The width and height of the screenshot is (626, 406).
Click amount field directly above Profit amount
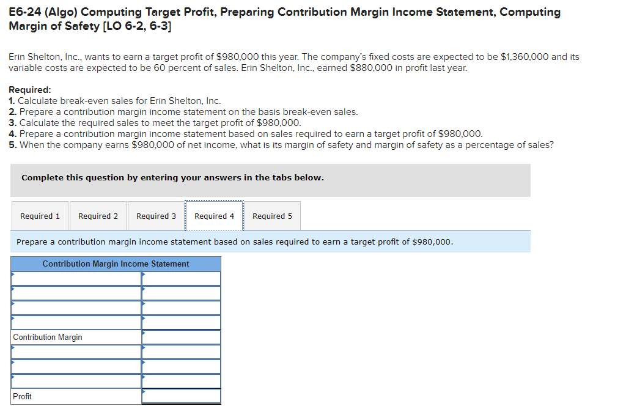coord(181,382)
